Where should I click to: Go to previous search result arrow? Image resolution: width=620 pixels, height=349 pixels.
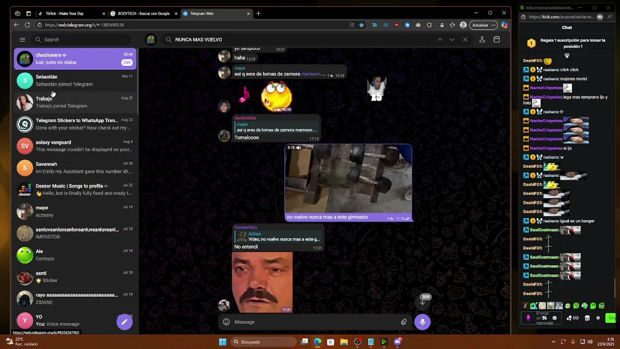(440, 40)
